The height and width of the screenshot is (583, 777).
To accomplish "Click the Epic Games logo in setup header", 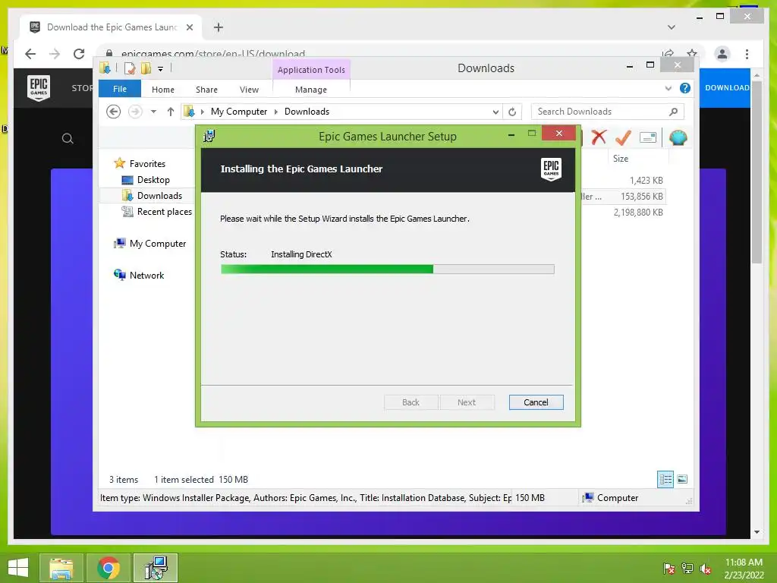I will point(551,169).
